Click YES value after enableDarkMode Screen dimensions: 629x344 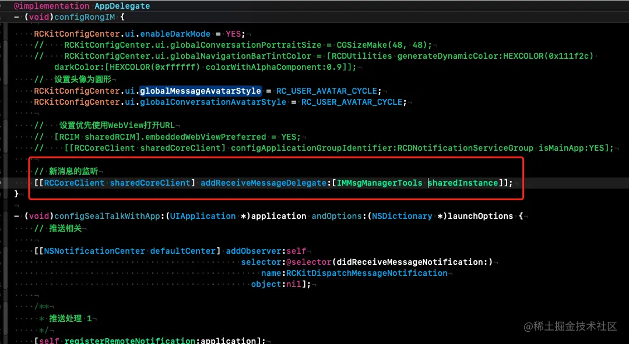(234, 34)
